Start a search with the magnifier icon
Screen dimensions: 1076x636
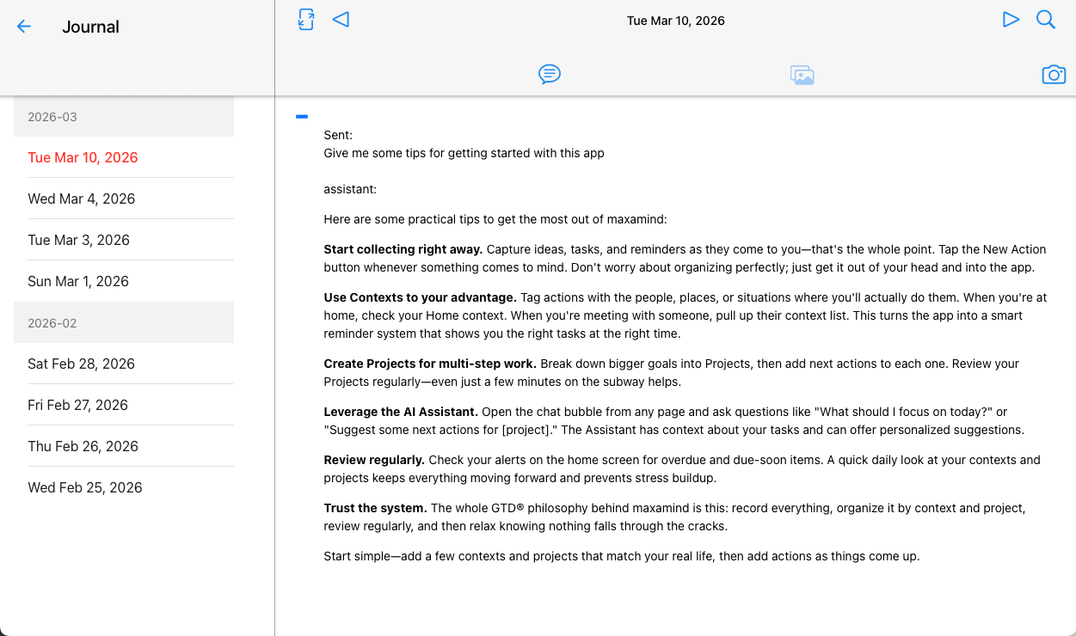point(1046,18)
